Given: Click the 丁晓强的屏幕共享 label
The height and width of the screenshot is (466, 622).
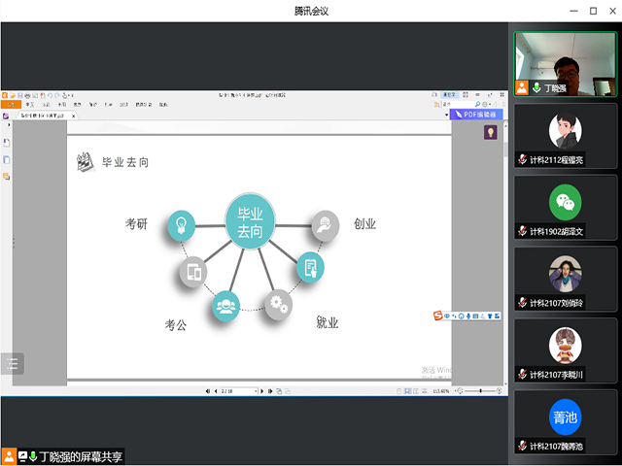Looking at the screenshot, I should tap(81, 456).
